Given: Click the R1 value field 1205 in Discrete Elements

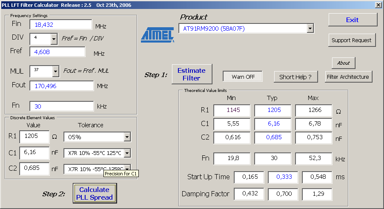Looking at the screenshot, I should [34, 137].
